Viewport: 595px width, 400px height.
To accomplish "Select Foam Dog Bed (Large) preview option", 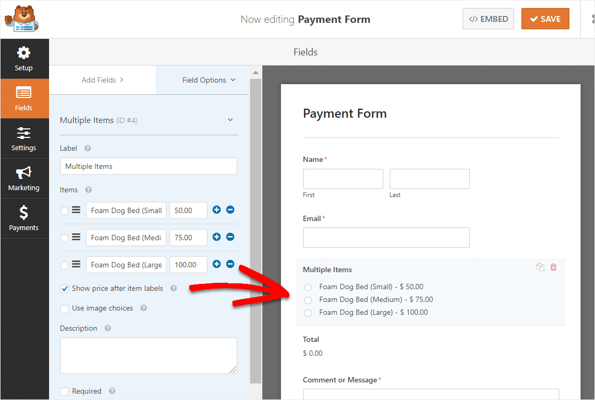I will coord(308,313).
